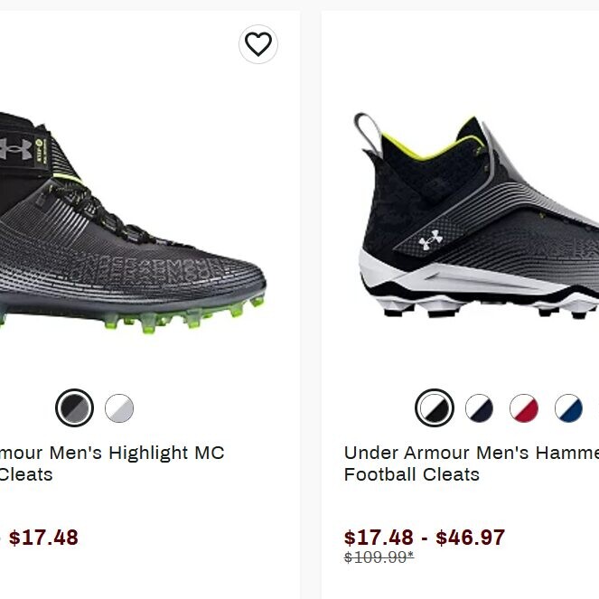
Task: Click the $17.48 - $46.97 price range
Action: (x=425, y=538)
